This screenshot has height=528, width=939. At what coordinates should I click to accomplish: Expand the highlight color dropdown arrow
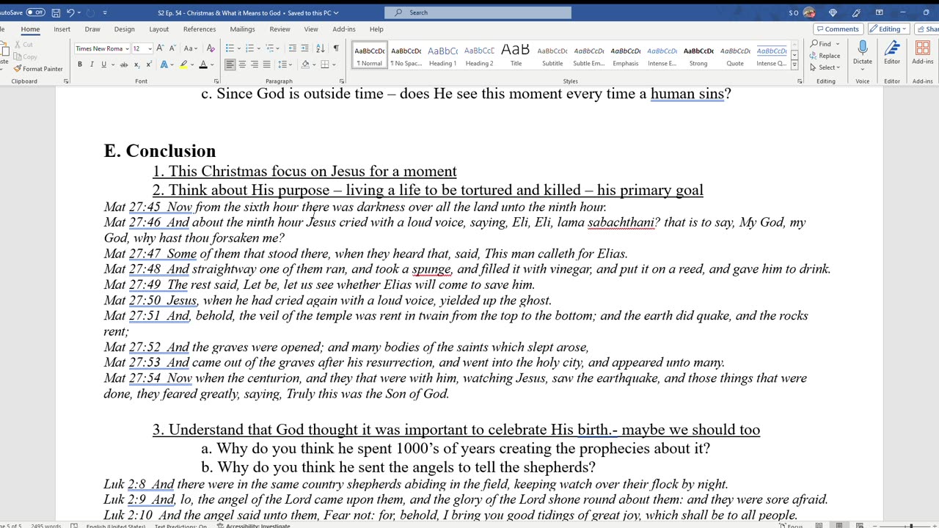coord(192,65)
